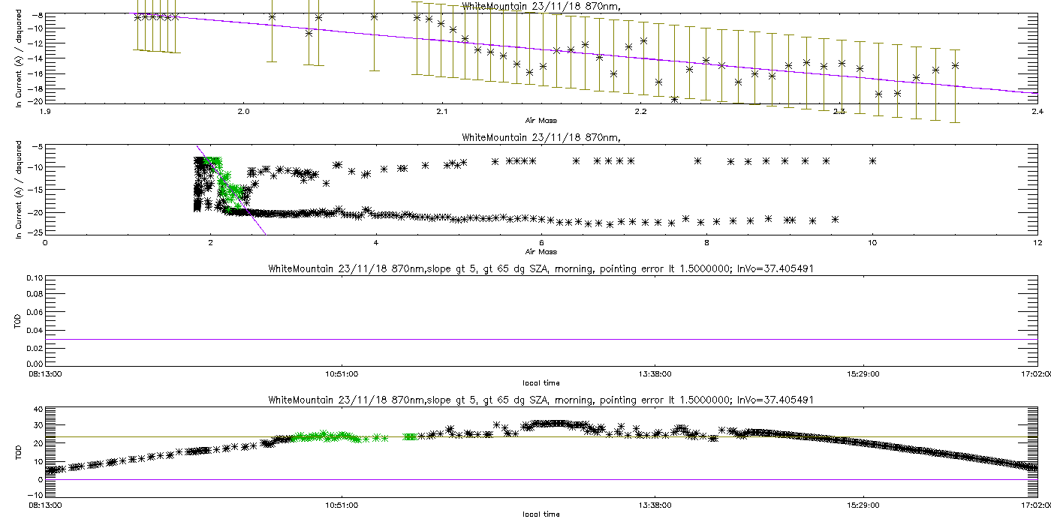
Task: Click the 0.10 y-axis tick in third plot
Action: click(x=34, y=278)
